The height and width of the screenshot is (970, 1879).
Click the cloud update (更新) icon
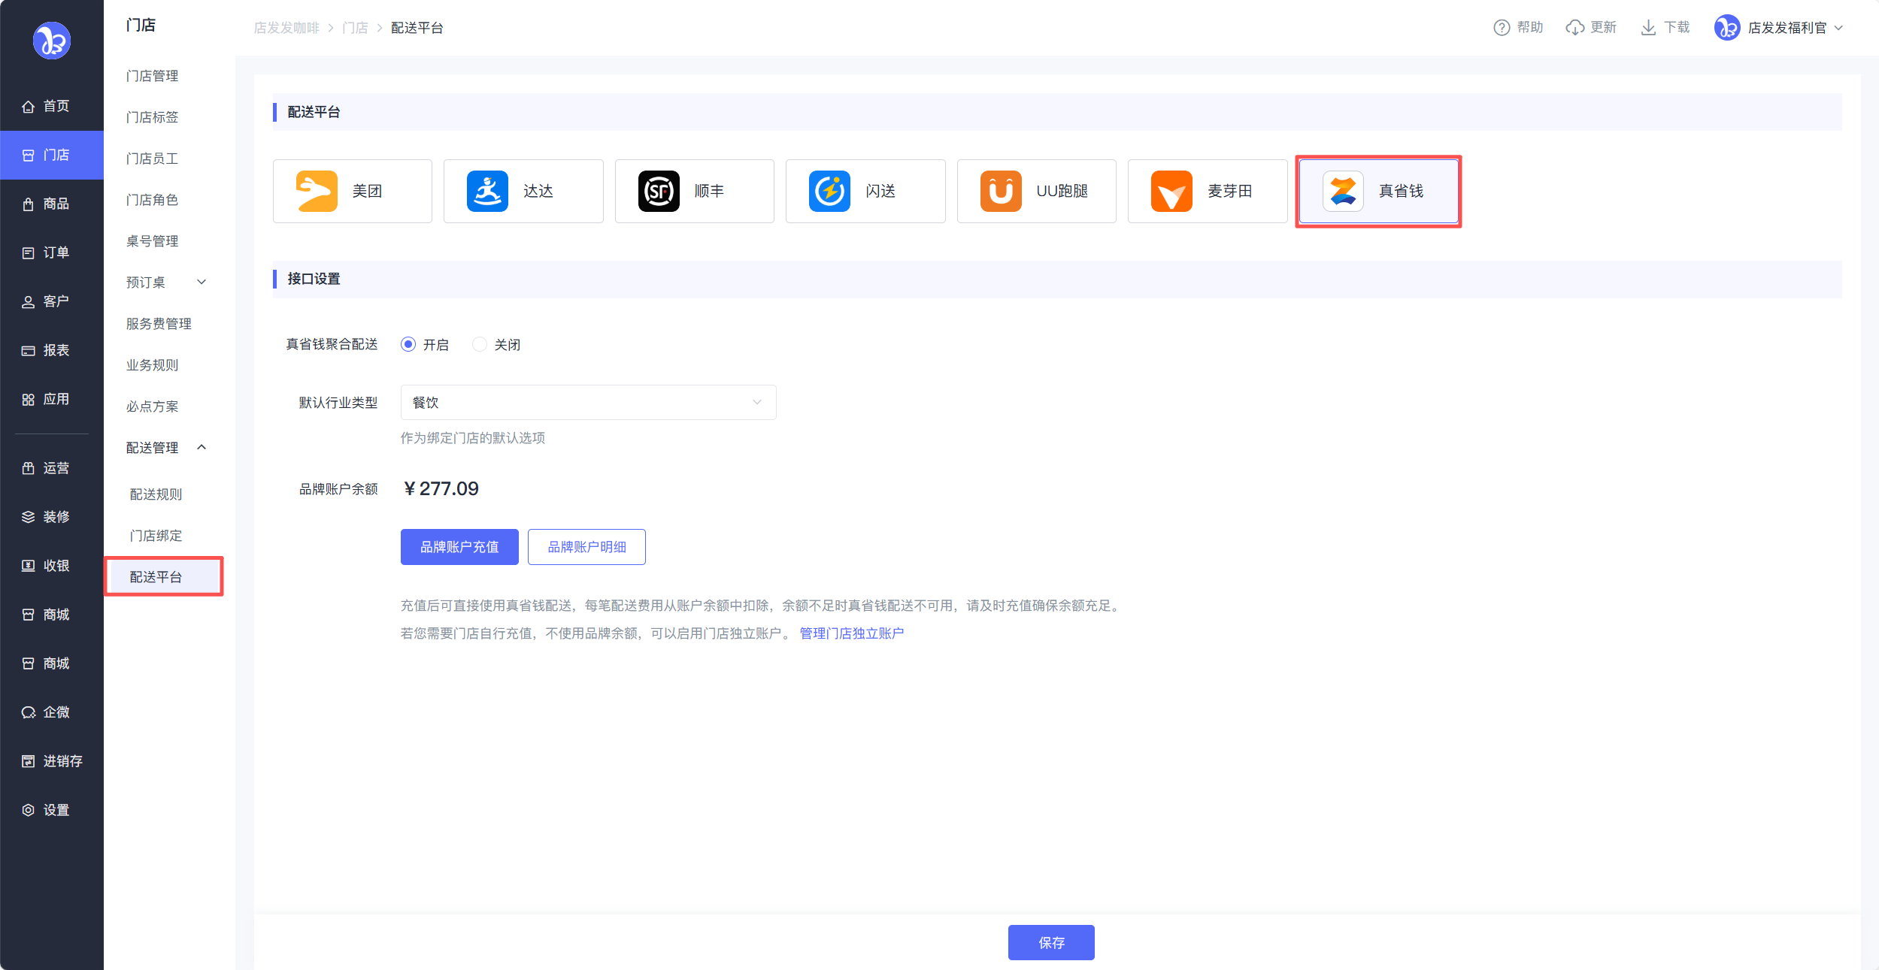point(1574,28)
